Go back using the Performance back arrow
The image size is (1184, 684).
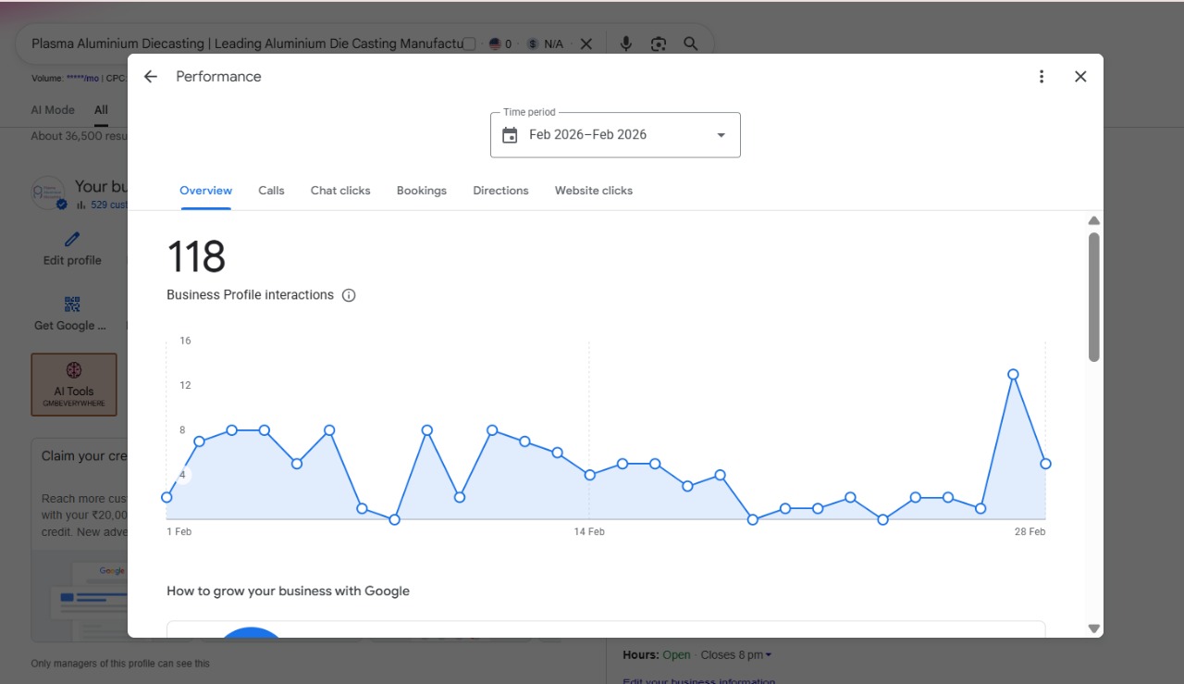tap(151, 77)
